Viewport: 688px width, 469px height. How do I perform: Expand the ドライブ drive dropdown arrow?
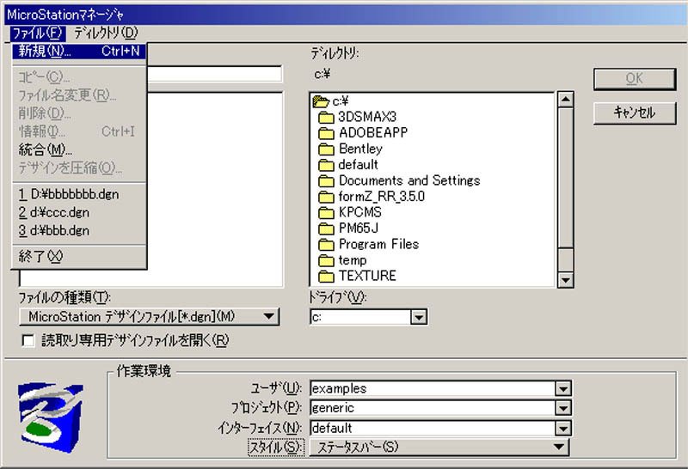click(419, 317)
